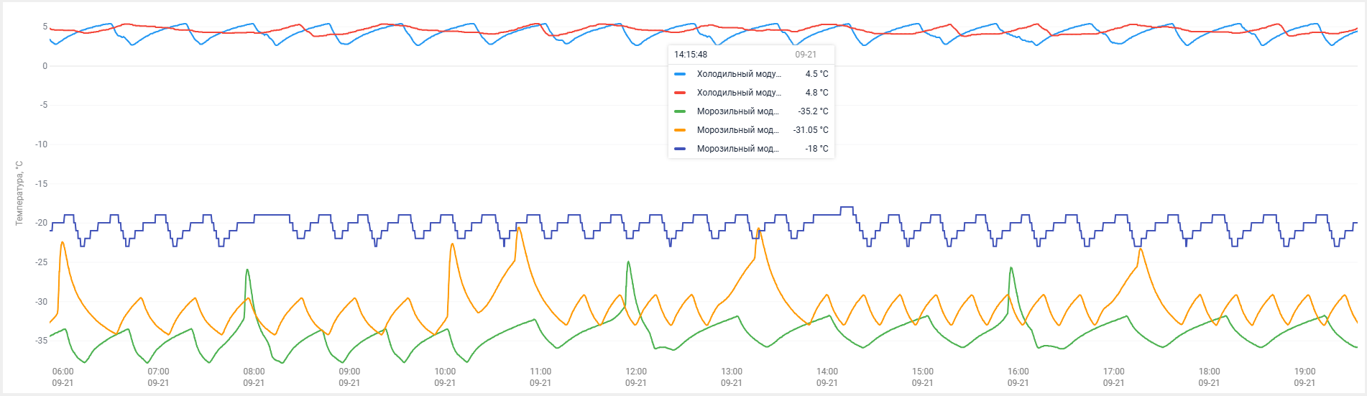
Task: Click the -20 tick on the temperature axis
Action: point(42,223)
